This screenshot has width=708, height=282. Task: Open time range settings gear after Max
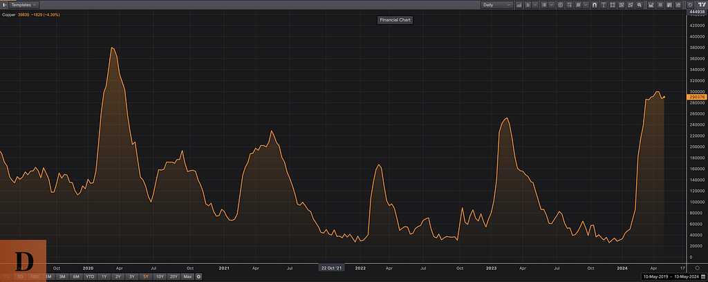tap(198, 276)
